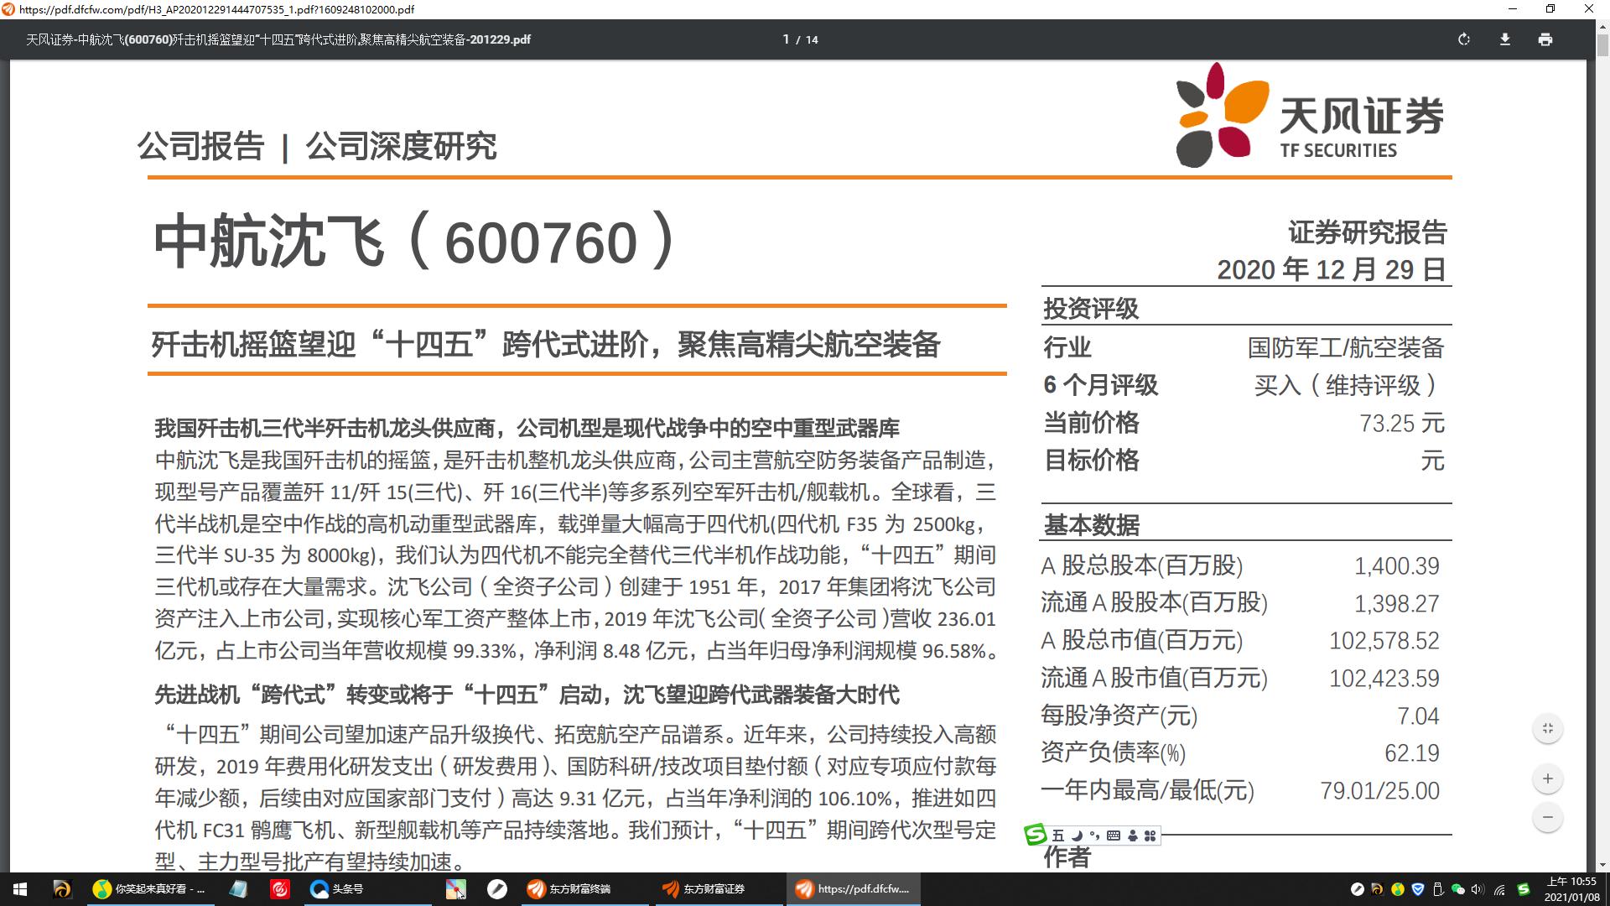Click the browser address URL text
This screenshot has height=906, width=1610.
[x=216, y=9]
